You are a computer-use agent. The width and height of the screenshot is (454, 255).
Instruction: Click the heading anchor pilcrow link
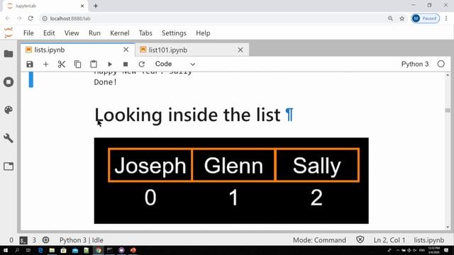pyautogui.click(x=289, y=115)
